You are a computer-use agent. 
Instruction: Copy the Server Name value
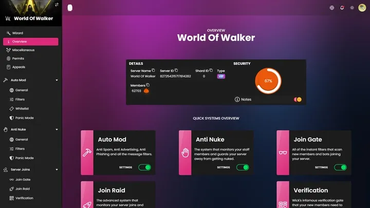[154, 70]
